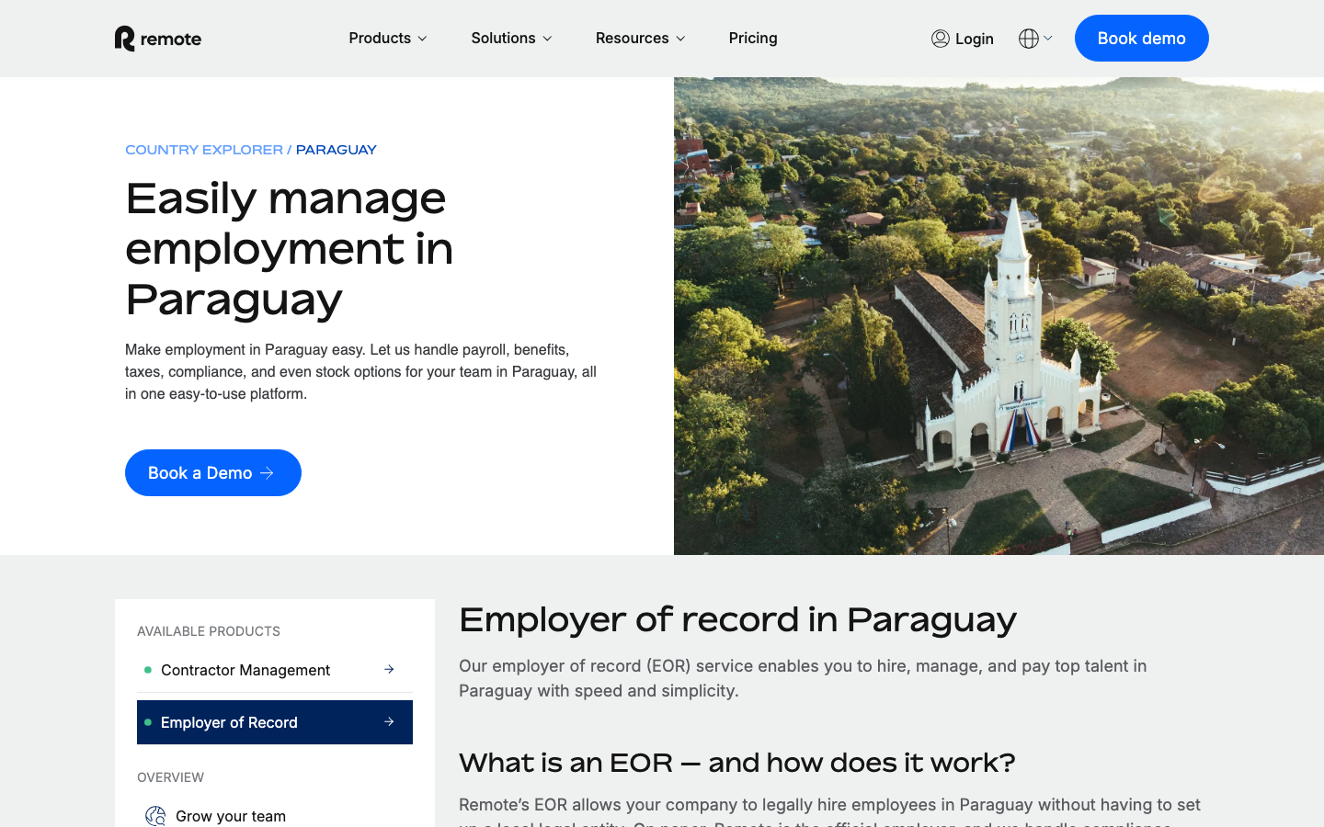Screen dimensions: 1324x827
Task: Click the 'OVERVIEW' sidebar label
Action: pyautogui.click(x=171, y=777)
